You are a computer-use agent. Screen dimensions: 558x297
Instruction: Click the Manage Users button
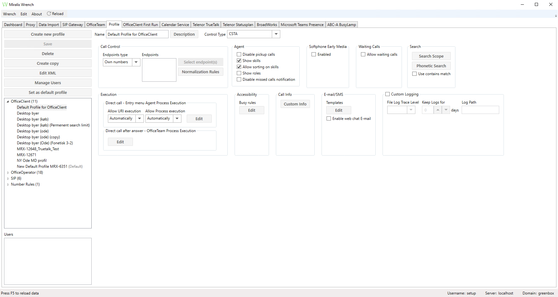(x=48, y=83)
